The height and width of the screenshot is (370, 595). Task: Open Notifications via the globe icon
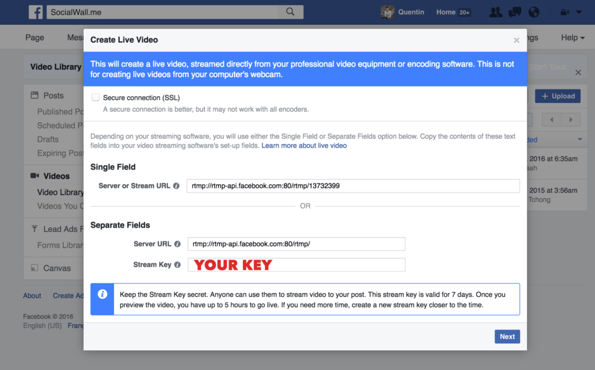(x=533, y=12)
